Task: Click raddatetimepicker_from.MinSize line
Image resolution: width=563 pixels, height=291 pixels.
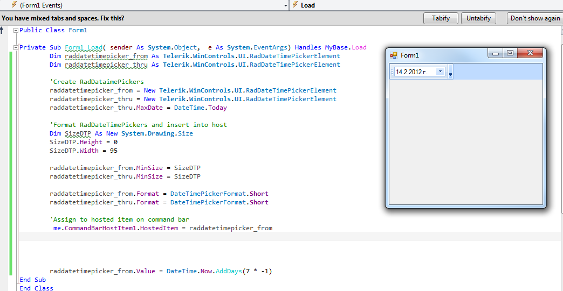Action: (125, 168)
